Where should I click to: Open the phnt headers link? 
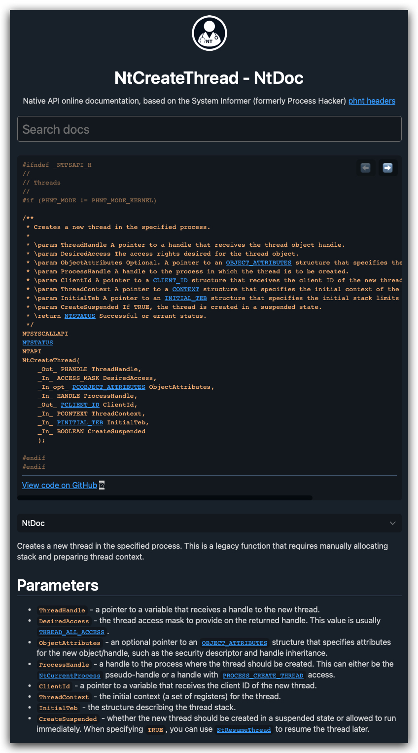click(x=372, y=101)
